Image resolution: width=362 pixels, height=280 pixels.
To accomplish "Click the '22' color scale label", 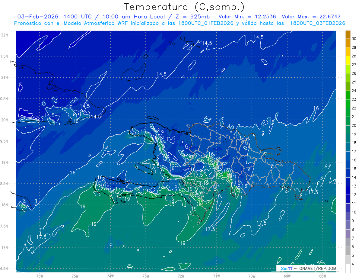I will pos(354,108).
